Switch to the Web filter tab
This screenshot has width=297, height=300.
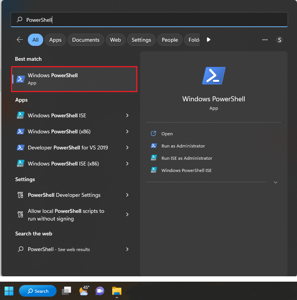[x=115, y=40]
